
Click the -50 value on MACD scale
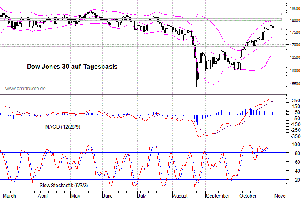coord(296,119)
